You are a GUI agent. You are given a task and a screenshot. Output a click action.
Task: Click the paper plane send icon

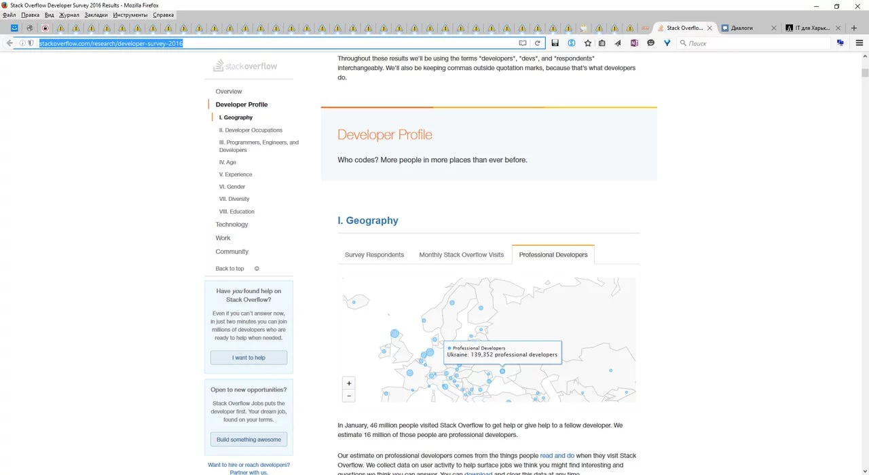coord(618,43)
